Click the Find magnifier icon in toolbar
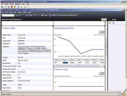 35,15
